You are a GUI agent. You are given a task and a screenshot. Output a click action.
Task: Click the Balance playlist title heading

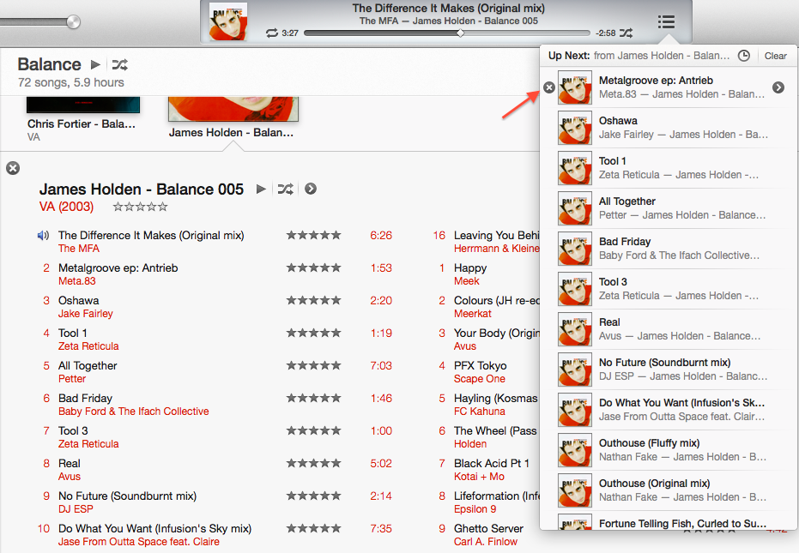(50, 64)
